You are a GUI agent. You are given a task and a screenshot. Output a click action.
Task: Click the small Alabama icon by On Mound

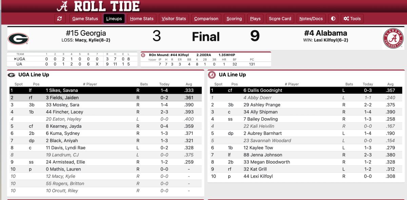(143, 55)
